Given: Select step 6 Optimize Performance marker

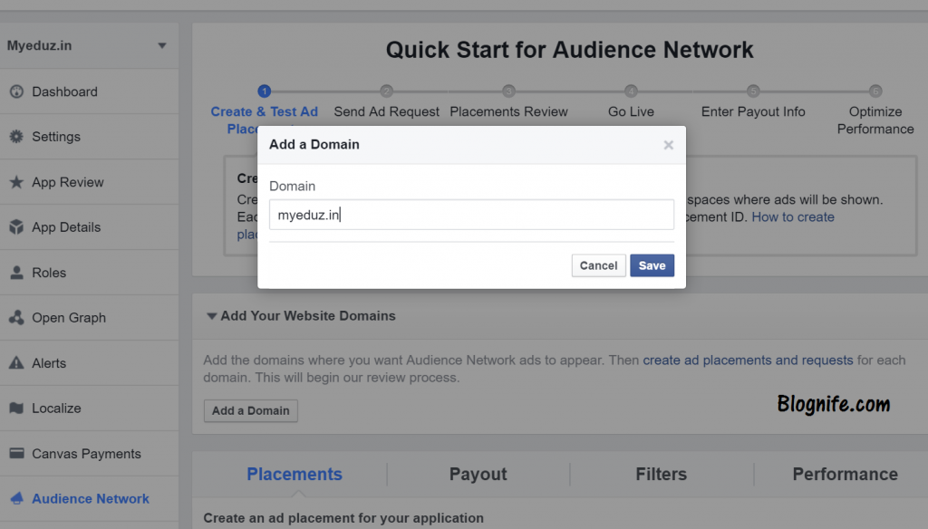Looking at the screenshot, I should (x=875, y=91).
